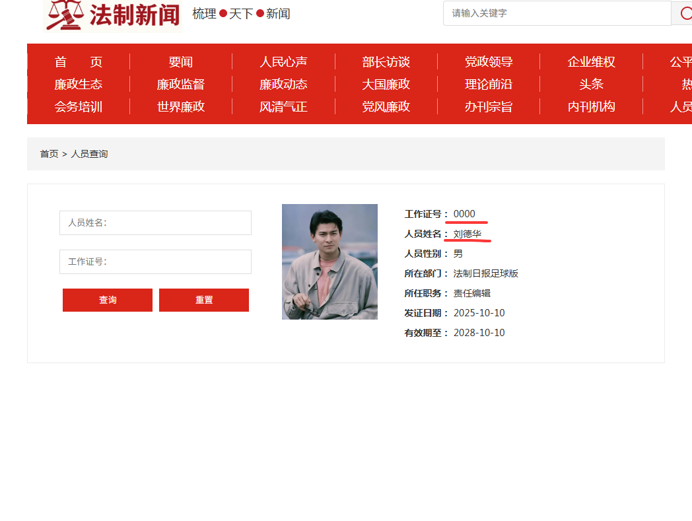The image size is (692, 521).
Task: Go to 党政领导 page
Action: 488,61
